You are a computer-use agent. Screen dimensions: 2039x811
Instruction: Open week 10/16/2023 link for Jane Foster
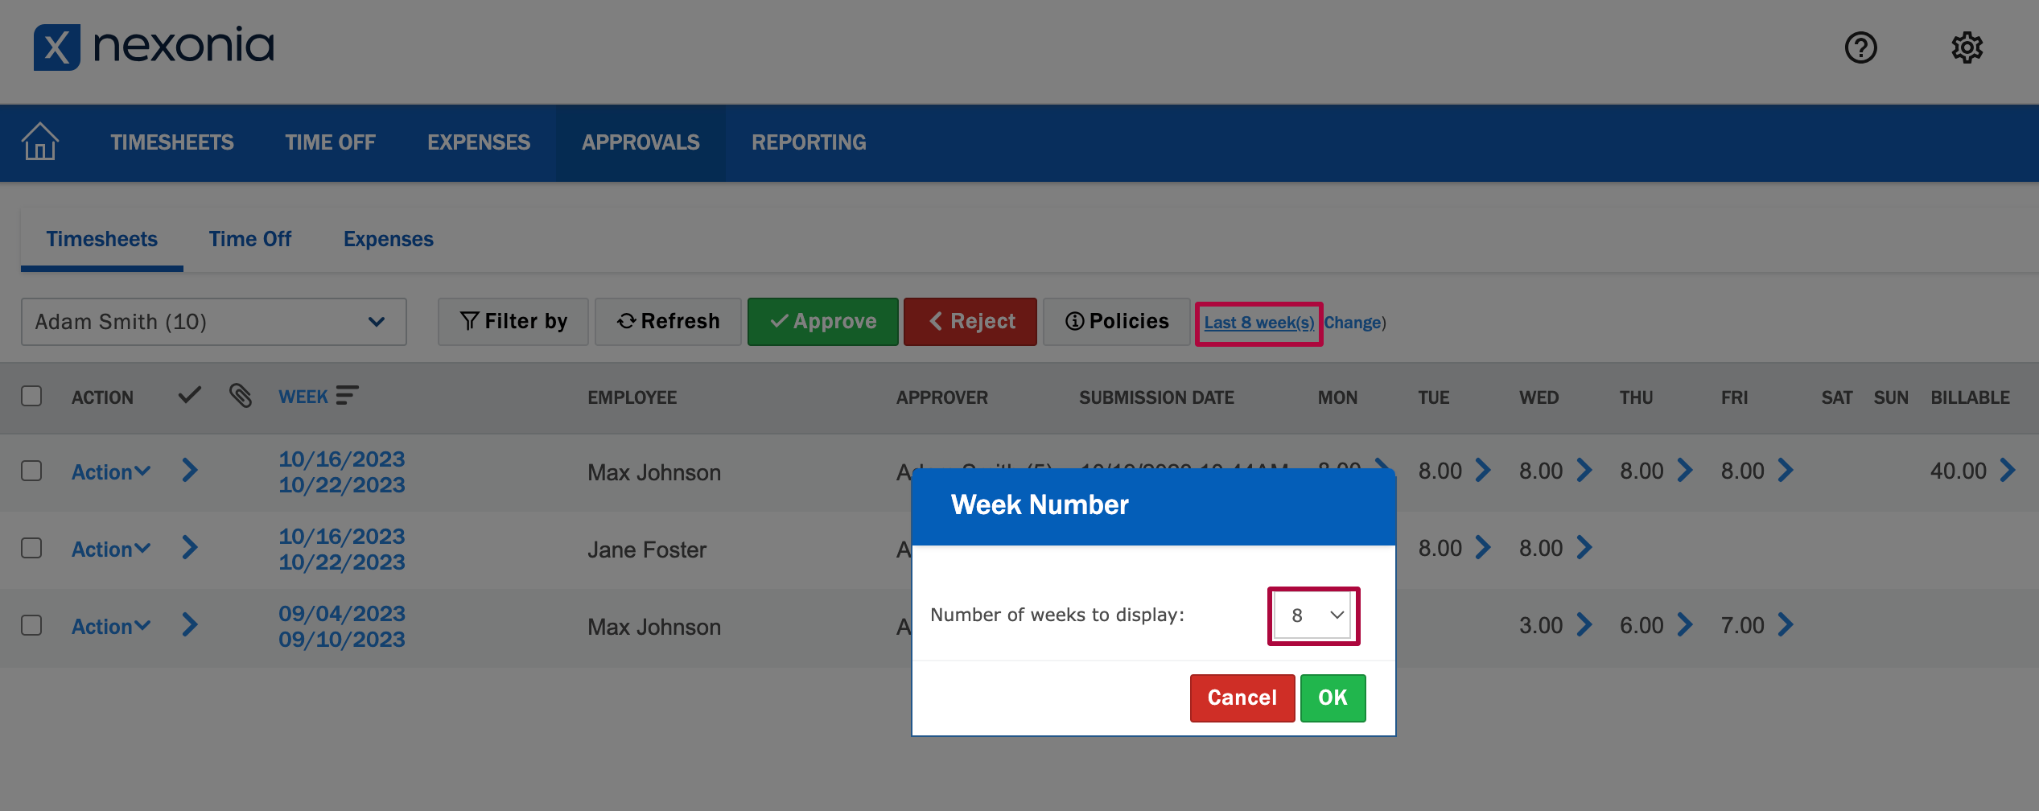click(342, 550)
